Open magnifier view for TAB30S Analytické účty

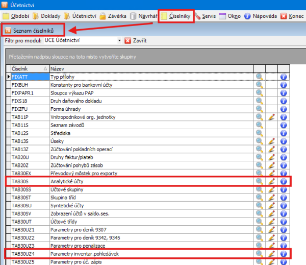click(260, 181)
